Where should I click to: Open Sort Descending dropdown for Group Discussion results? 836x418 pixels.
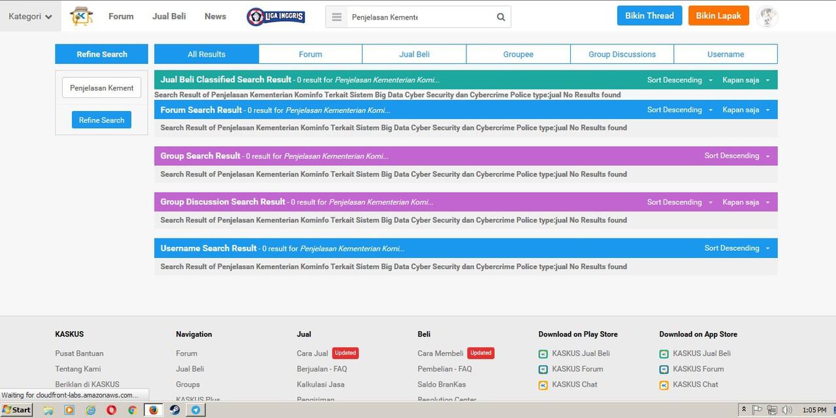point(680,202)
